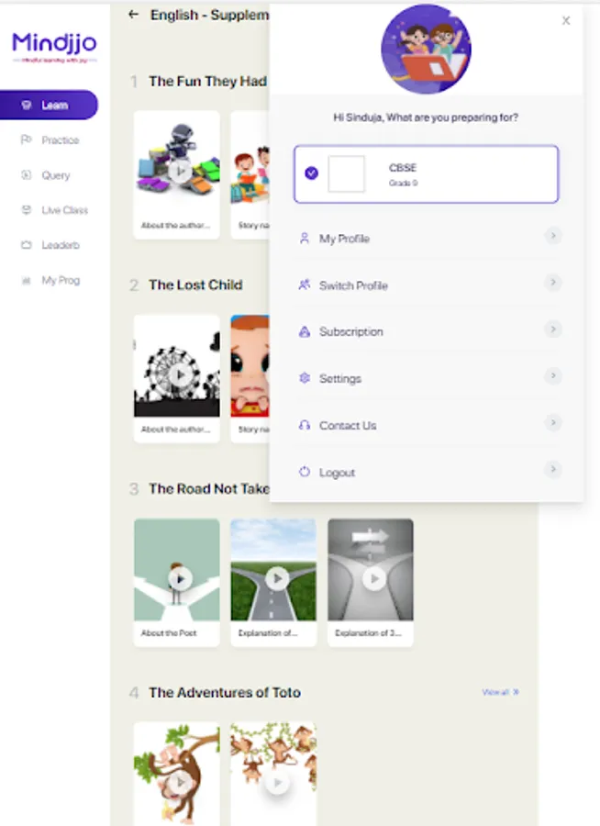Screen dimensions: 600x826
Task: Expand the My Profile chevron arrow
Action: [552, 236]
